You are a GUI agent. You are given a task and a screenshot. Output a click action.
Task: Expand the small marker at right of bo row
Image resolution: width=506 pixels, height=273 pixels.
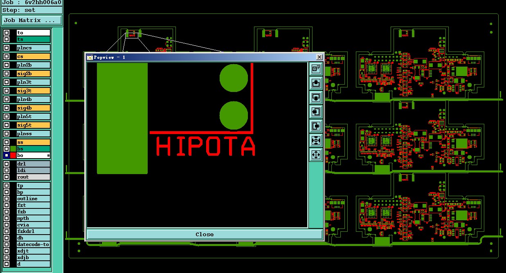48,156
